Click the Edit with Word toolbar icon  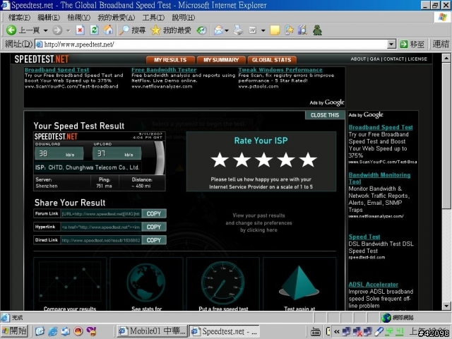pyautogui.click(x=253, y=30)
